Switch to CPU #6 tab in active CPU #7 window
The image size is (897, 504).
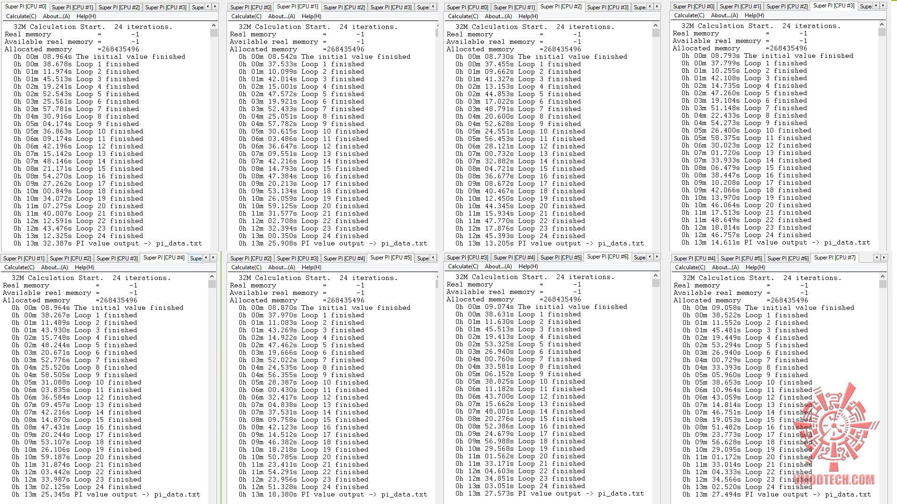point(787,258)
